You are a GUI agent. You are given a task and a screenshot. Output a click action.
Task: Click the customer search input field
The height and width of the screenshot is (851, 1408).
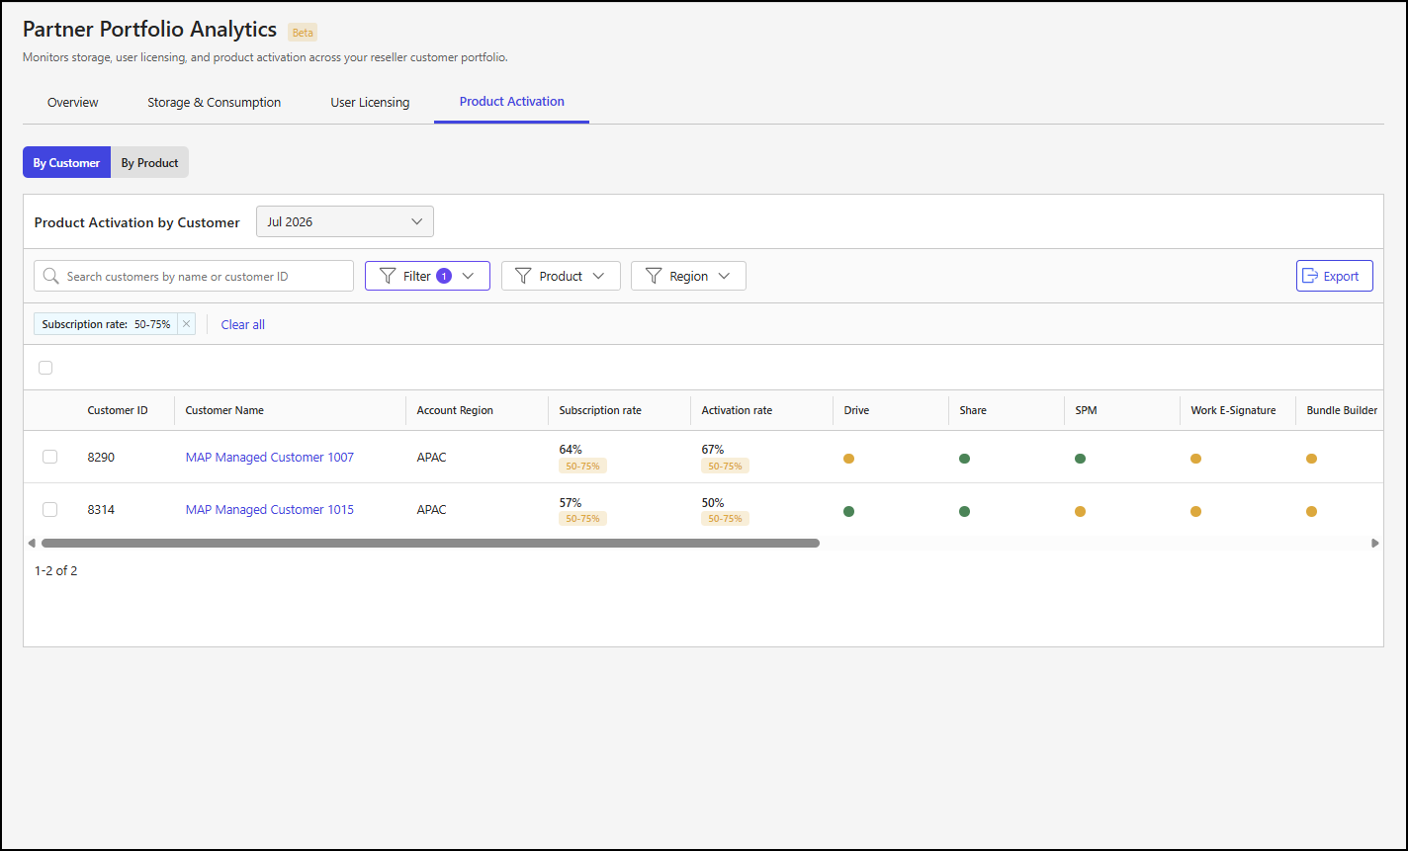tap(194, 276)
